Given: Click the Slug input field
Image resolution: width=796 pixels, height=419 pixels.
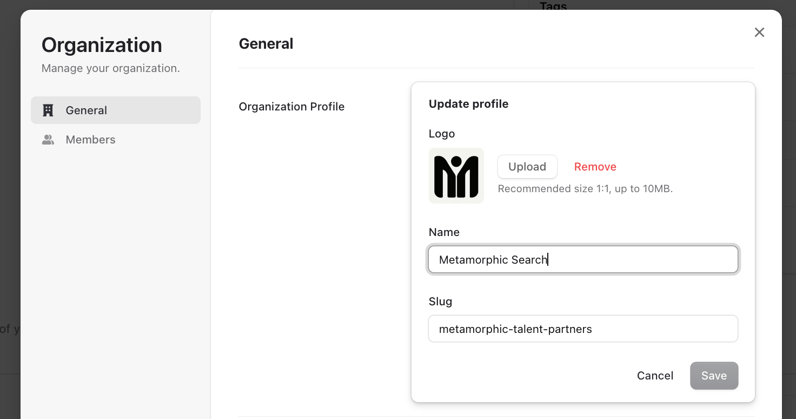Looking at the screenshot, I should coord(583,329).
